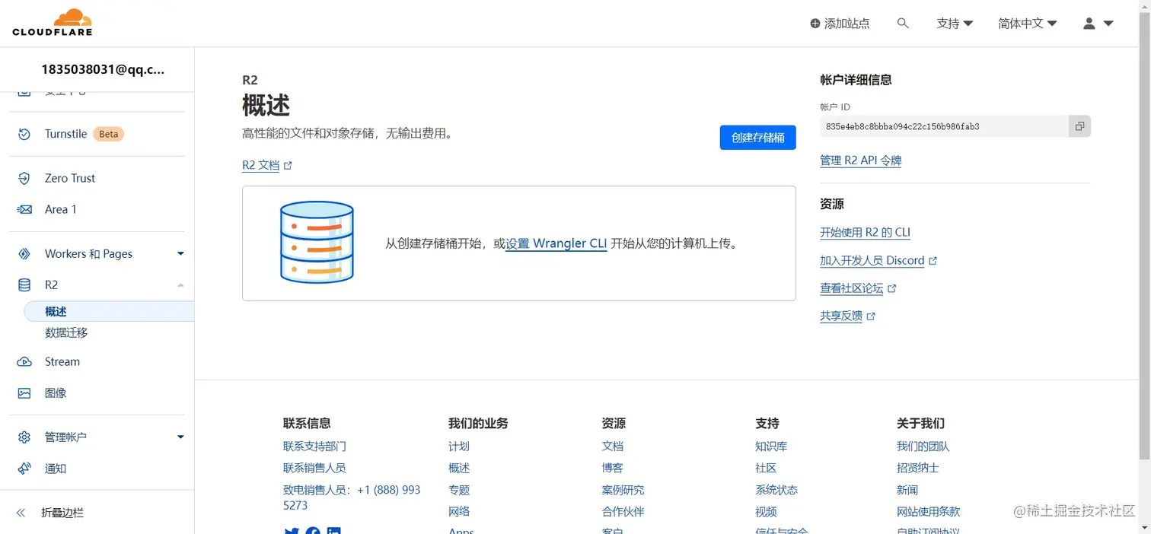Click the account ID field

pyautogui.click(x=944, y=126)
